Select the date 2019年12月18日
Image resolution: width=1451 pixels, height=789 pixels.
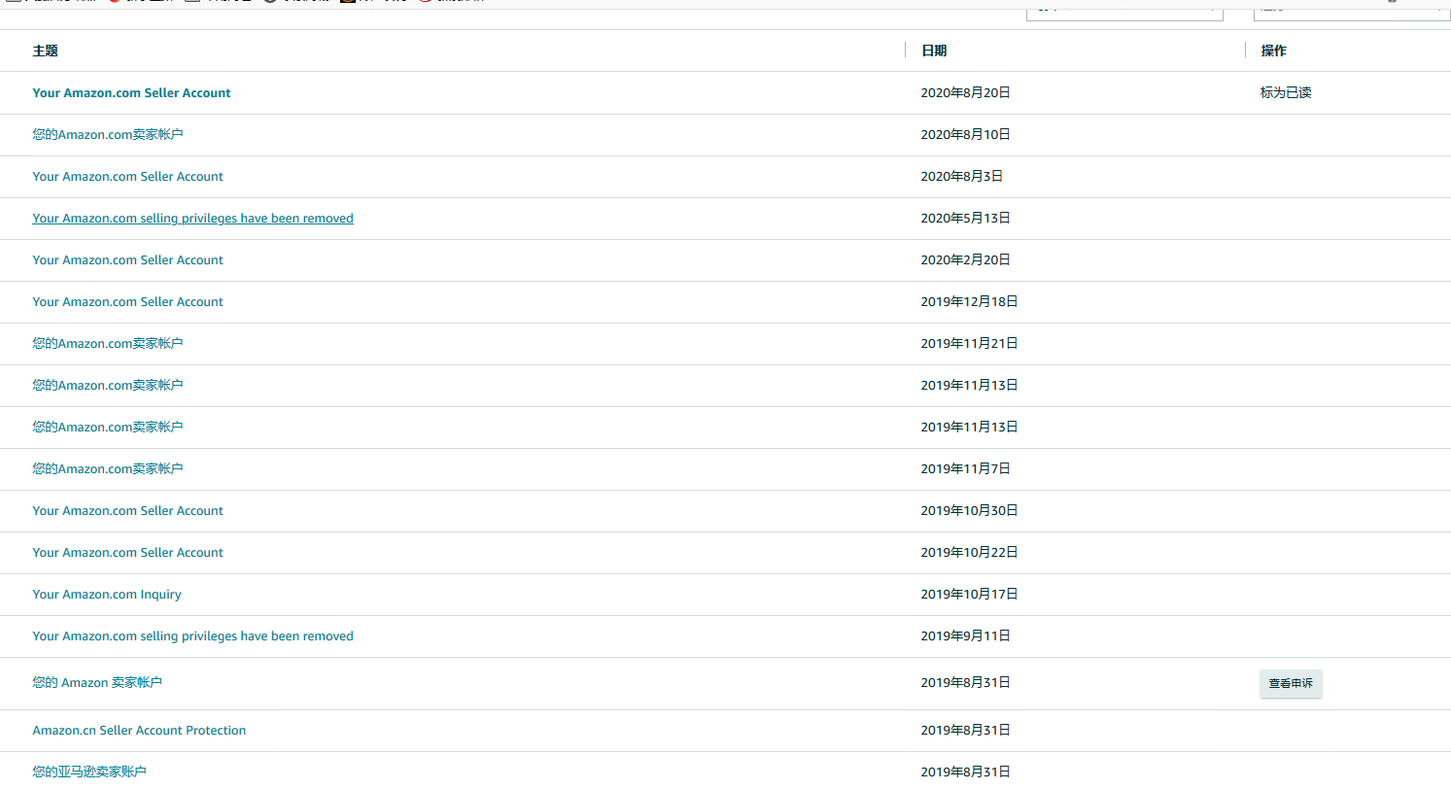click(970, 302)
